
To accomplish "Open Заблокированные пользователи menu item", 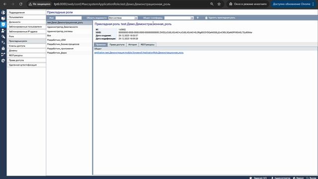I will pos(26,27).
